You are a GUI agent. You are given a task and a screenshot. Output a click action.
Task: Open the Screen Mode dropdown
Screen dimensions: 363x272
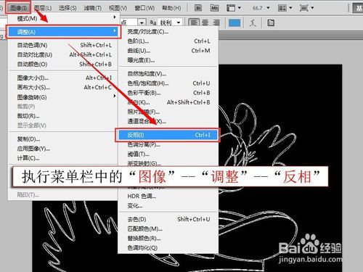point(306,8)
